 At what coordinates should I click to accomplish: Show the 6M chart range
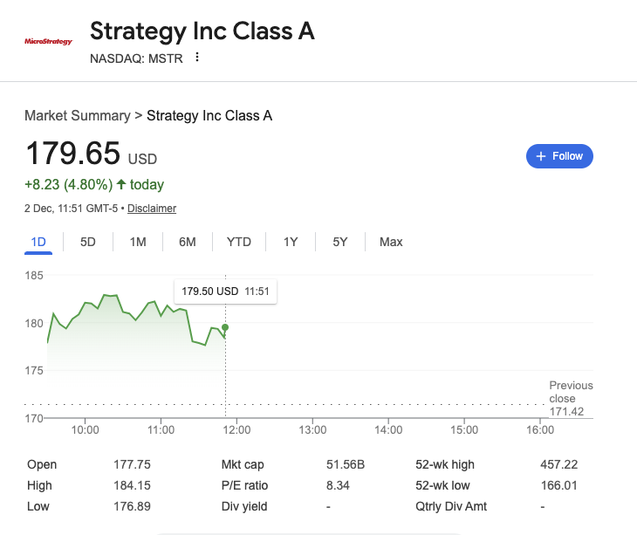click(188, 242)
